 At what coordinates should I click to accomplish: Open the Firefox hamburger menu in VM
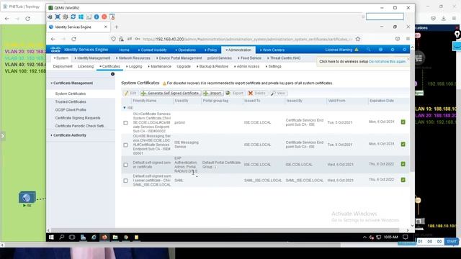(x=408, y=39)
